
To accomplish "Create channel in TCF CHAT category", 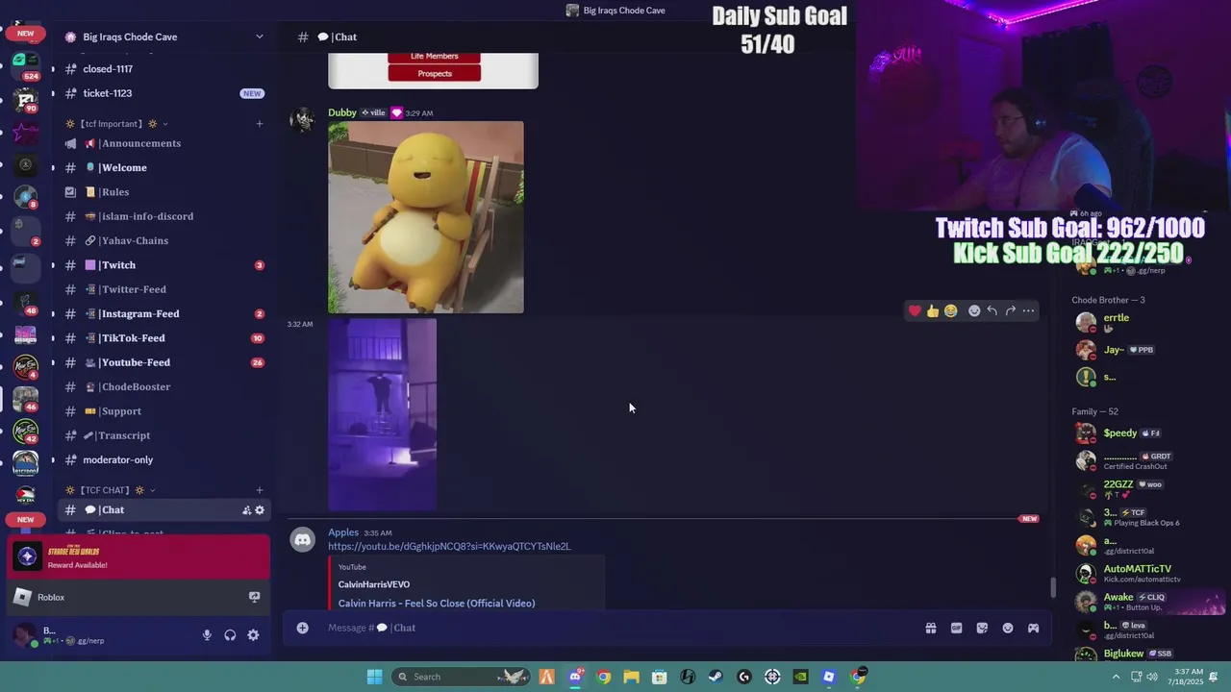I will coord(259,490).
